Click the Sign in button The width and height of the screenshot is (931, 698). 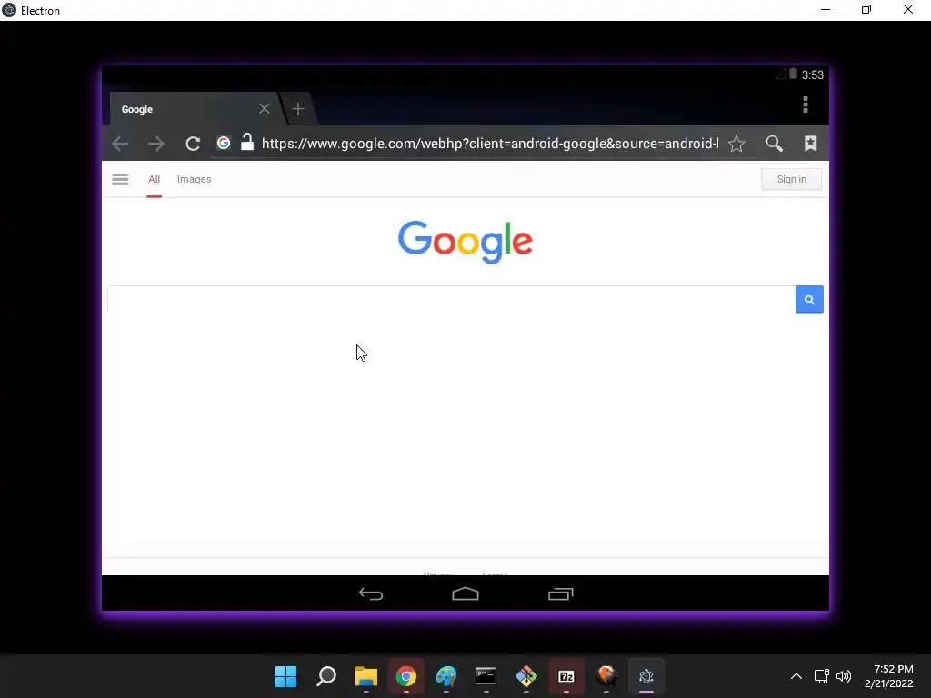click(792, 179)
